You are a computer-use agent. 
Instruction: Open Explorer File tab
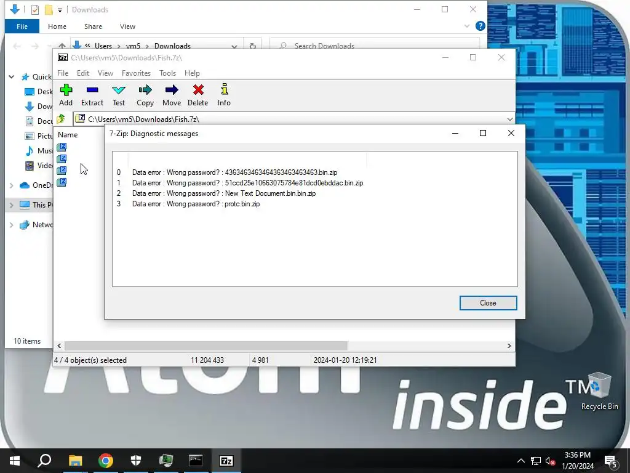coord(22,26)
